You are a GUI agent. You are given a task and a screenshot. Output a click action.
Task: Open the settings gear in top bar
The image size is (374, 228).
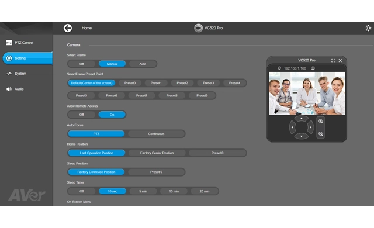point(368,28)
